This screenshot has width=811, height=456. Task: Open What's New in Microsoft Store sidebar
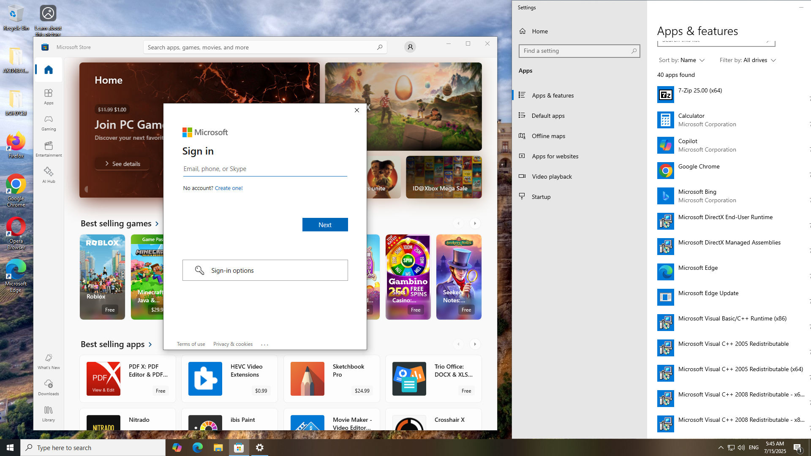[49, 361]
